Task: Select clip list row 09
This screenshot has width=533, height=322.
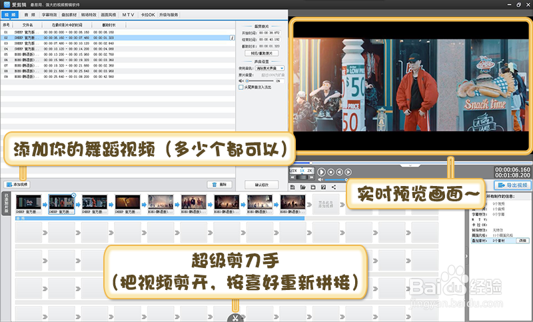Action: 118,77
